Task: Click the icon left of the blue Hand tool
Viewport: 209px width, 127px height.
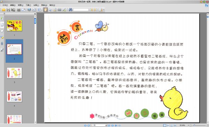Action: coord(39,10)
